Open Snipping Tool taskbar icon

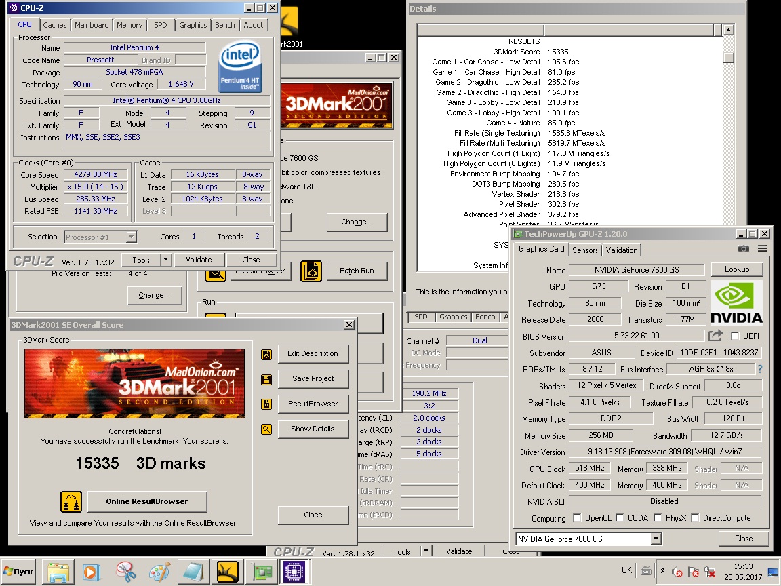[x=126, y=572]
